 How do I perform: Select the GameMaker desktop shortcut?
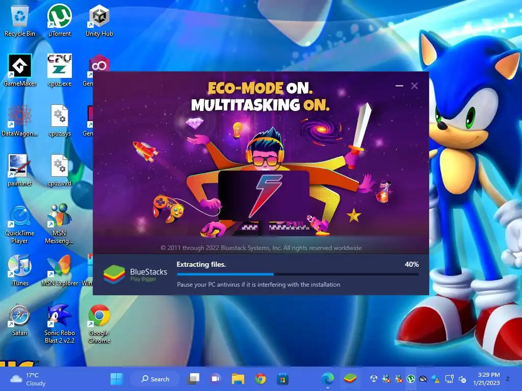coord(20,70)
